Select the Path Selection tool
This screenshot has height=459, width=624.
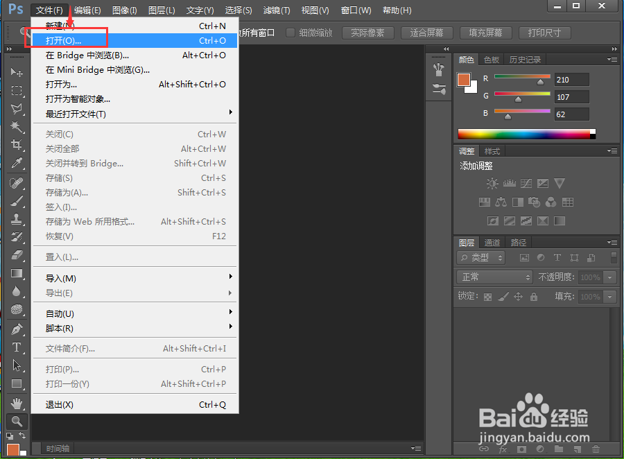[17, 365]
